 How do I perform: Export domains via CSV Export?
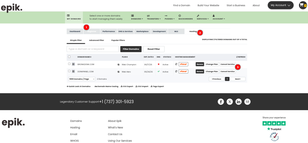tap(127, 87)
